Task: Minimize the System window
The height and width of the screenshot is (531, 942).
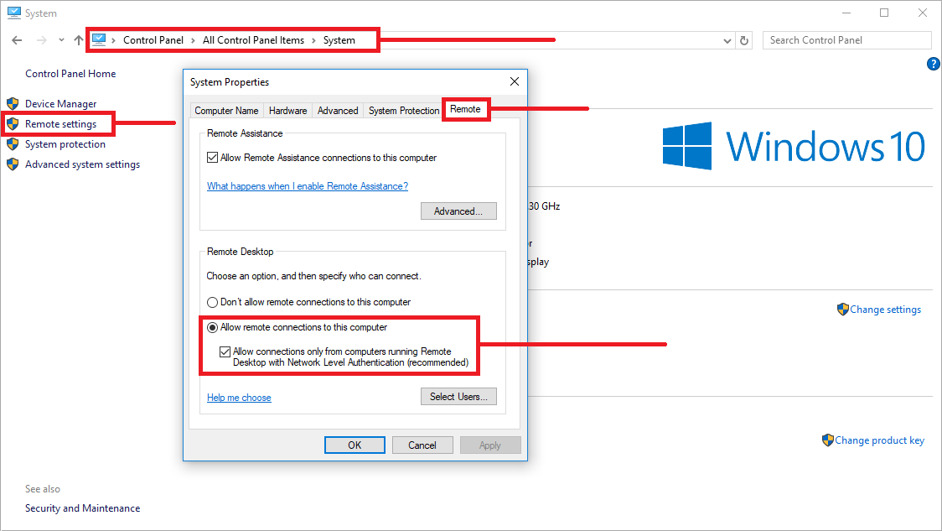Action: [846, 13]
